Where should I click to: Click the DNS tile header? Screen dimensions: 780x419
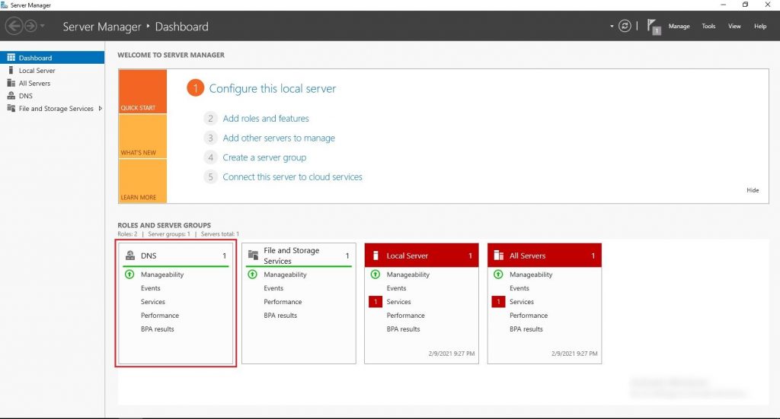click(176, 256)
